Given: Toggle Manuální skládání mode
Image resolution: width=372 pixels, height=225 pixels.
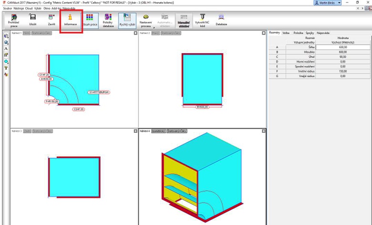Looking at the screenshot, I should tap(184, 20).
